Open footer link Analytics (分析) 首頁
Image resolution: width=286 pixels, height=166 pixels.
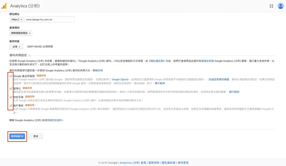[x=133, y=163]
